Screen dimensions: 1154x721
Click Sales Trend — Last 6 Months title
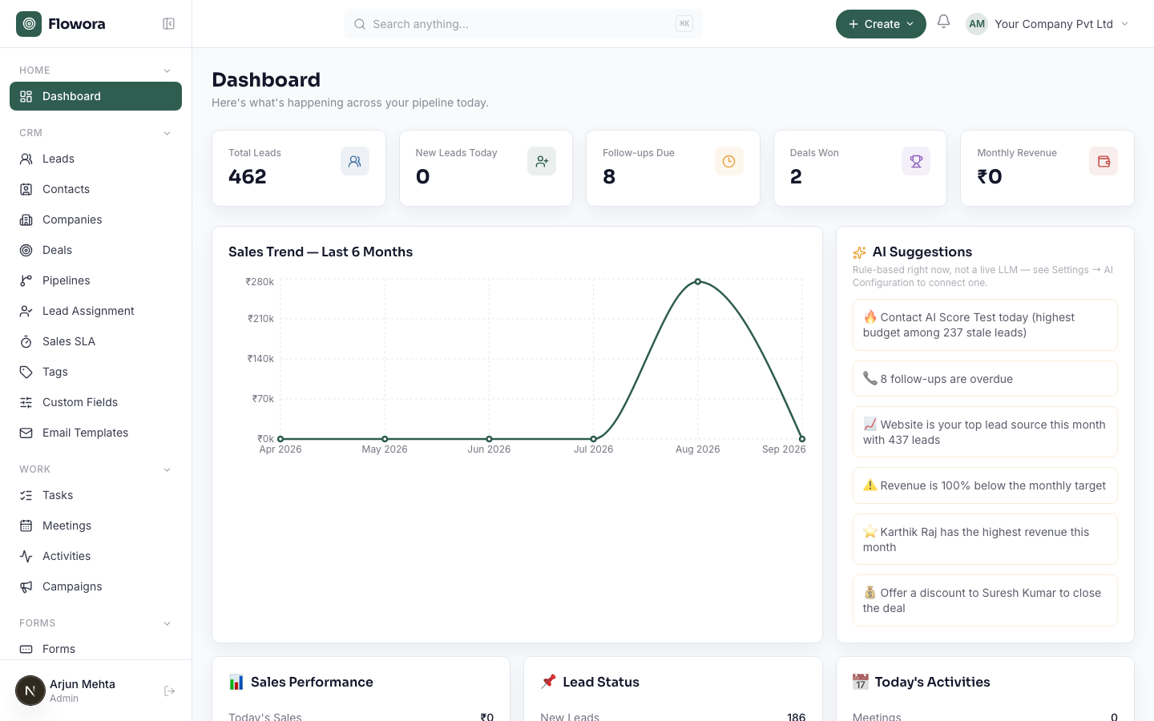pyautogui.click(x=321, y=252)
